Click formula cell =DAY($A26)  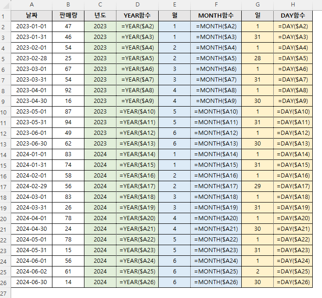pyautogui.click(x=293, y=282)
